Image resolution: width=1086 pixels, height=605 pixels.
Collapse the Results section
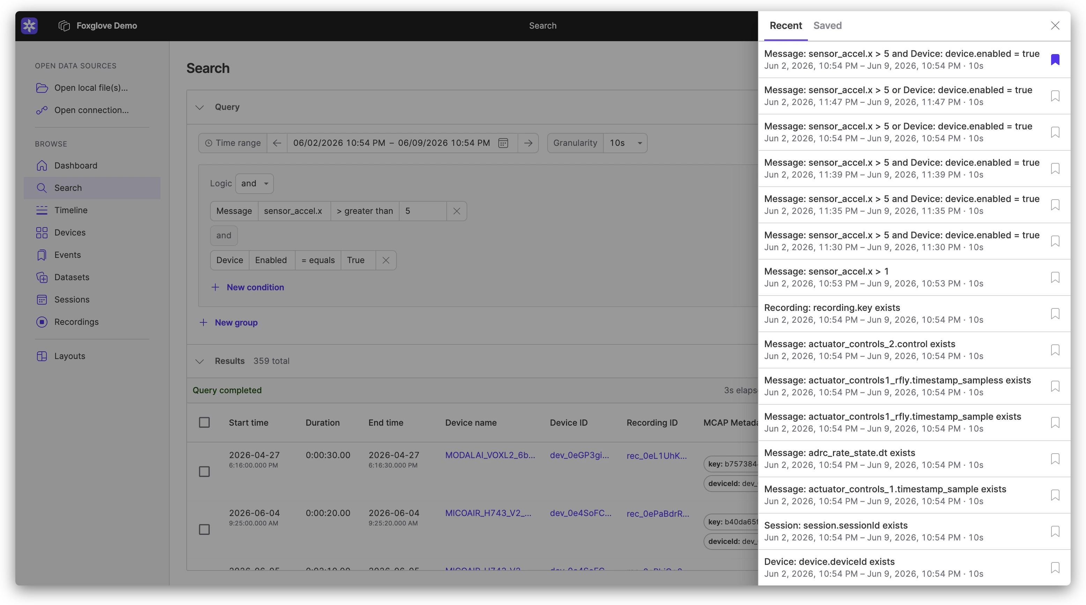click(x=199, y=361)
